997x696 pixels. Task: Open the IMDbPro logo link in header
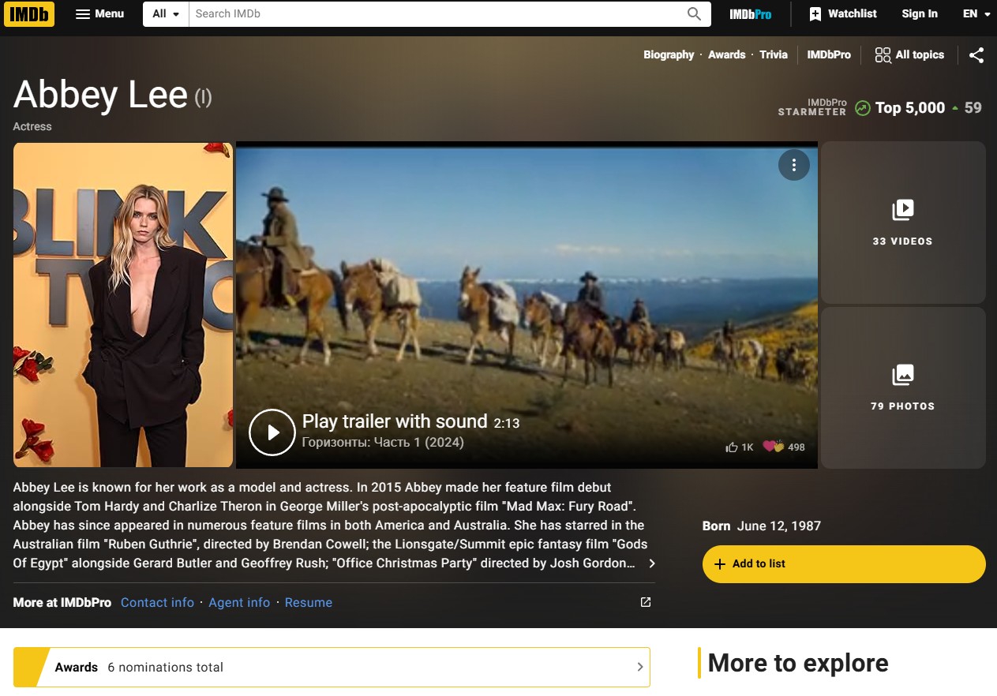750,14
